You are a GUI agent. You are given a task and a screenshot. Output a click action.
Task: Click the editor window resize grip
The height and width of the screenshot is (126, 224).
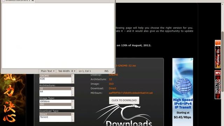point(113,71)
